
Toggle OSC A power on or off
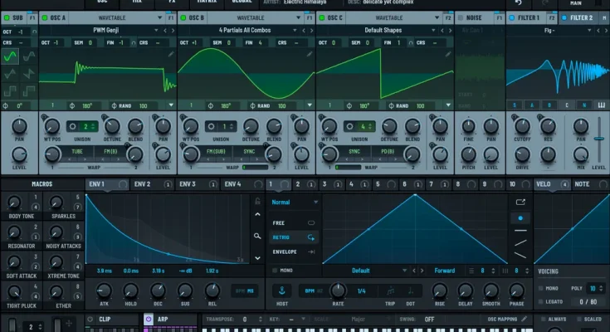point(46,17)
